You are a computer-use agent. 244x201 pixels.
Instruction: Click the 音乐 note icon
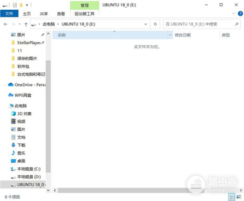point(13,153)
